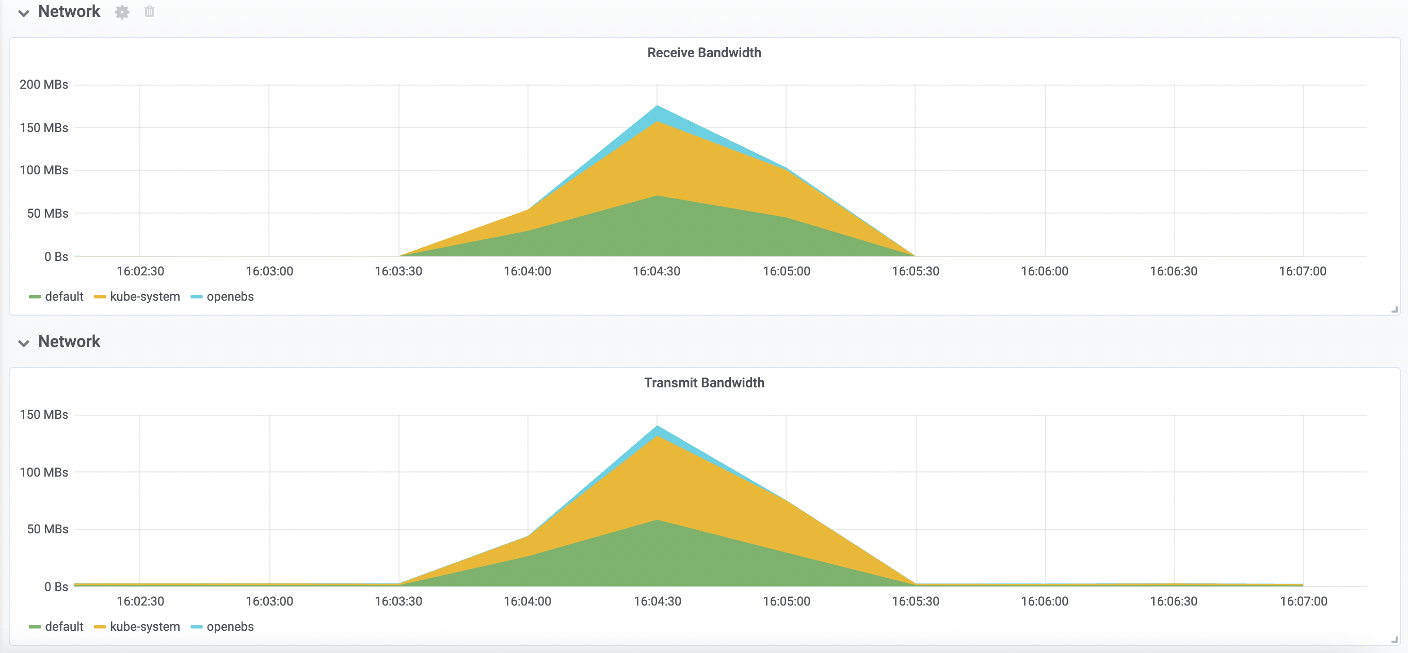Click the first Network row title
Image resolution: width=1408 pixels, height=653 pixels.
click(x=69, y=12)
